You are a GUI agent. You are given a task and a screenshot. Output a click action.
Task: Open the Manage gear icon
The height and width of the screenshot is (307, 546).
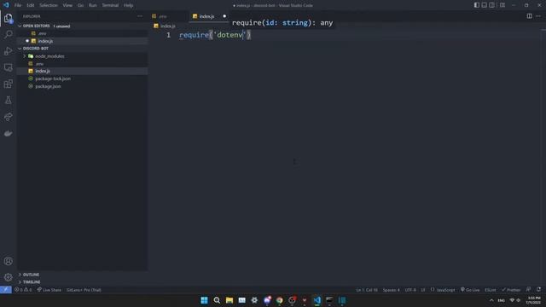9,277
